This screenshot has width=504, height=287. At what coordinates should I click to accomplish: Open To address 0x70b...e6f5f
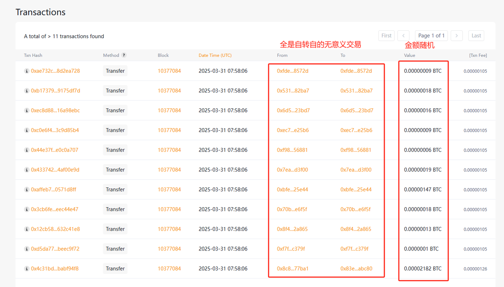click(x=355, y=209)
